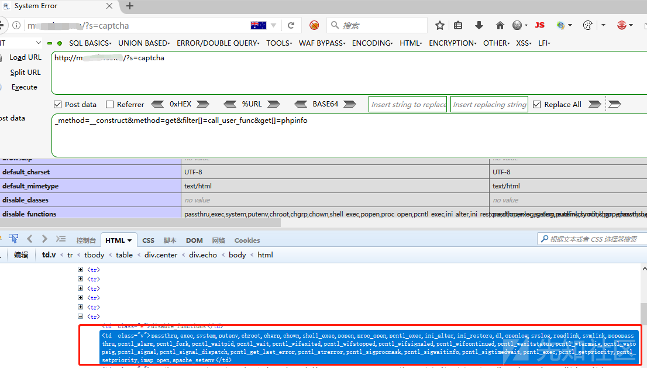The image size is (647, 368).
Task: Open the WAF BYPASS dropdown menu
Action: (322, 43)
